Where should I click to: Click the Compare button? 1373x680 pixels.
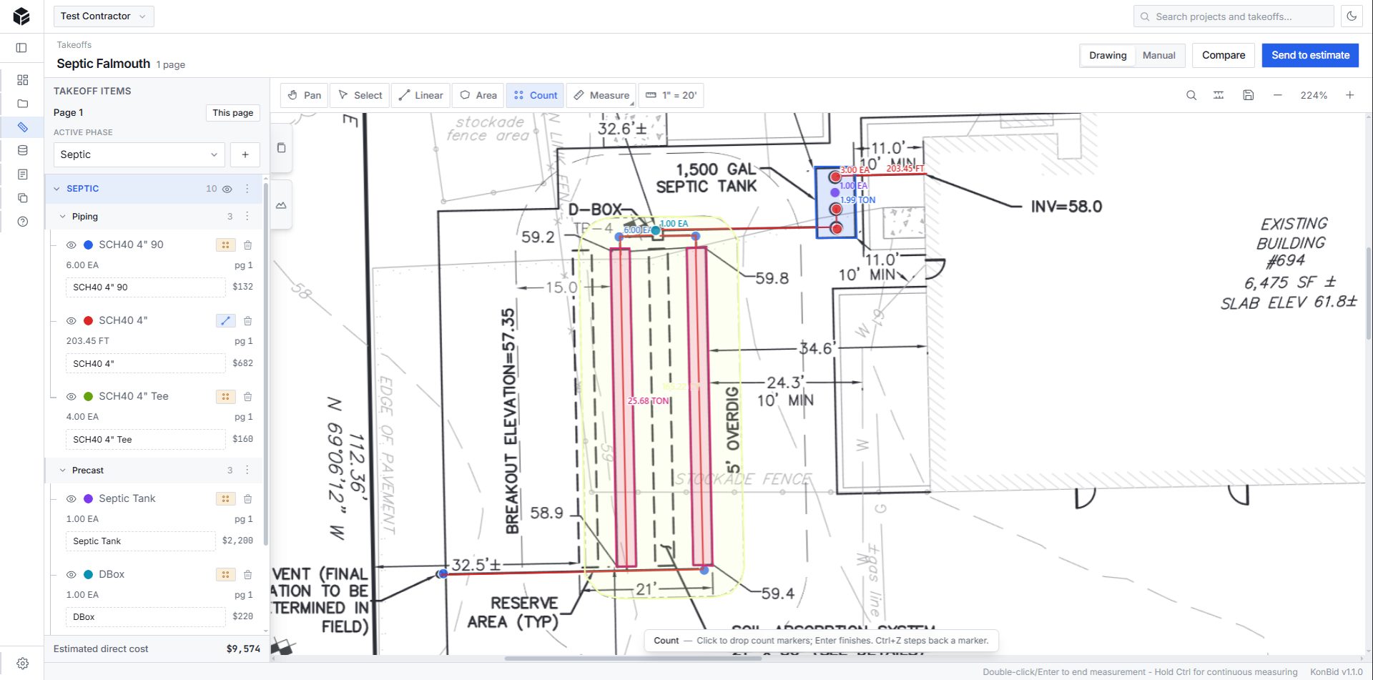point(1223,55)
